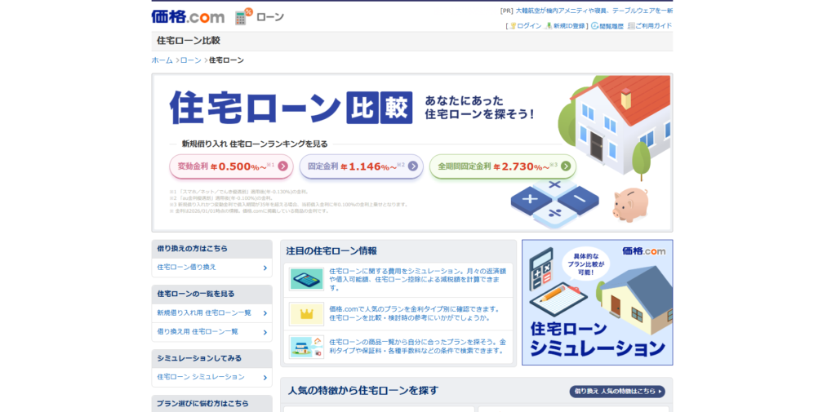Click the login lock icon
This screenshot has height=412, width=836.
tap(513, 26)
